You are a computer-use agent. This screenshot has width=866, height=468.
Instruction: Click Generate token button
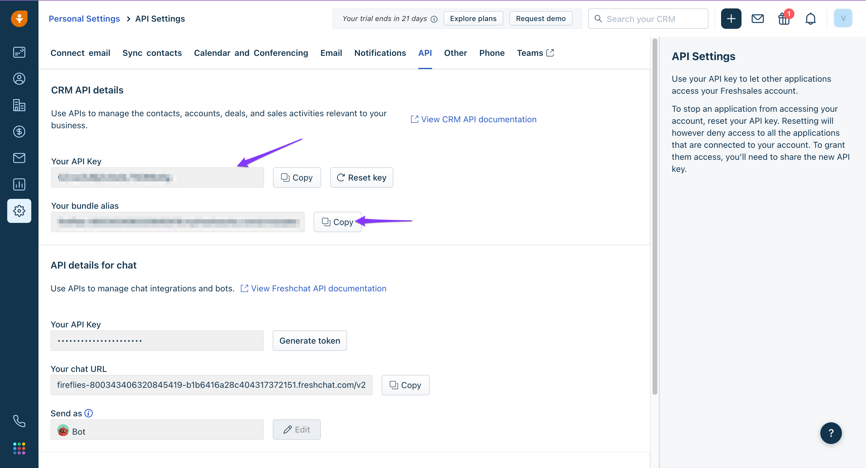pos(310,340)
